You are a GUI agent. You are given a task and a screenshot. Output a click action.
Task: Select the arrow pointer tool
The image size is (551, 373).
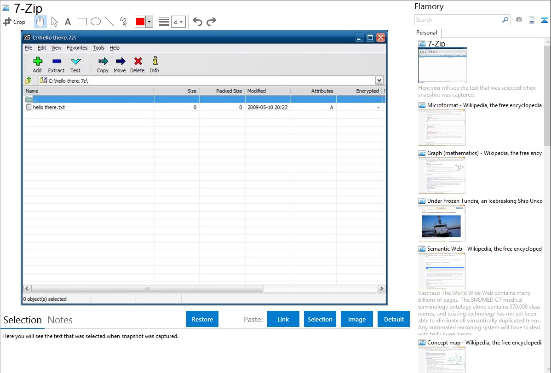[54, 22]
